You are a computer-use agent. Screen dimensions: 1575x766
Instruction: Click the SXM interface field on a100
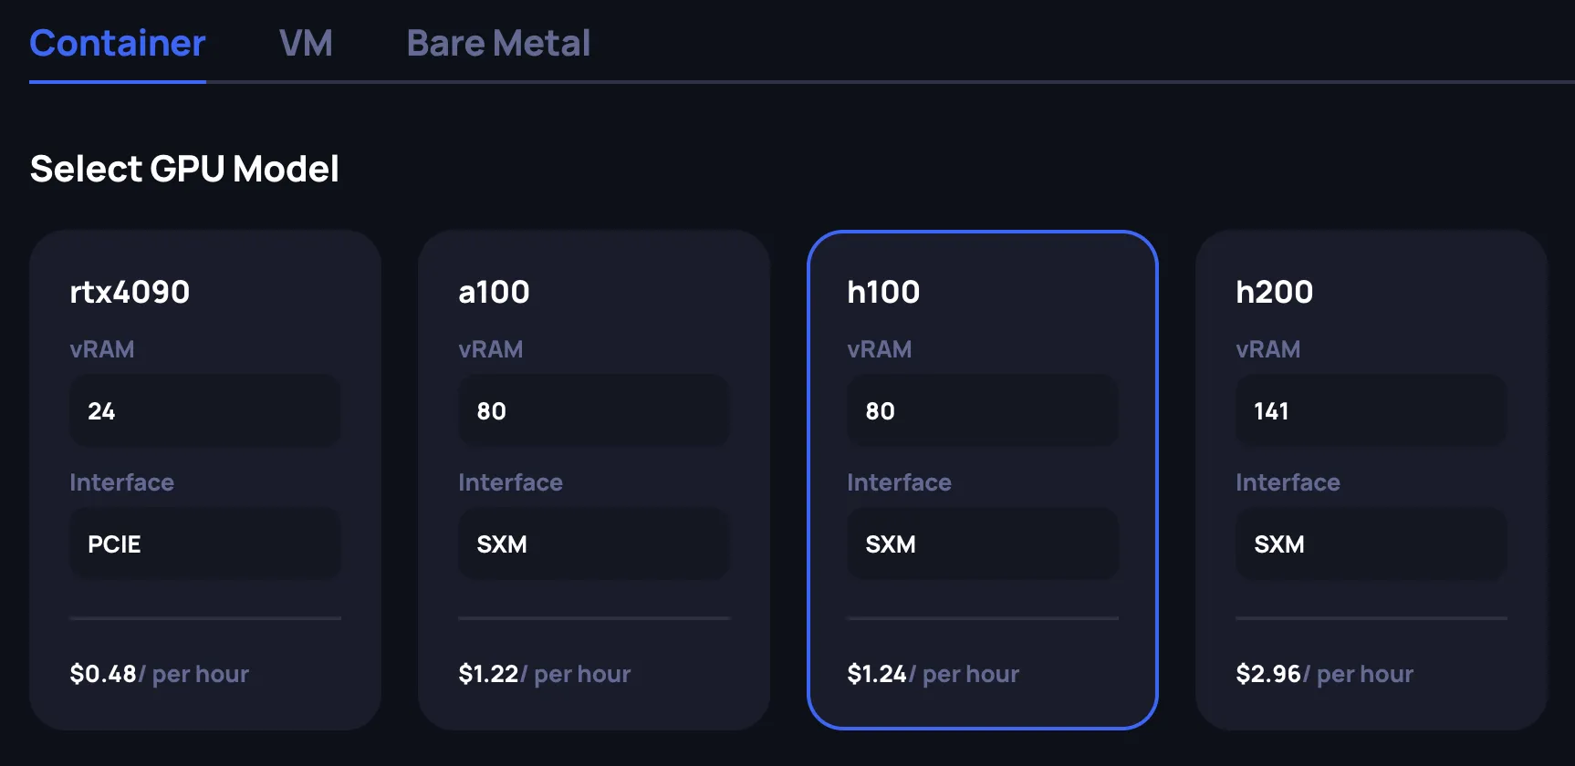pyautogui.click(x=594, y=543)
